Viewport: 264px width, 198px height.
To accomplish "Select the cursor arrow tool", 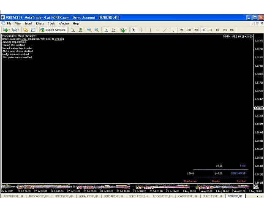I will click(x=133, y=30).
